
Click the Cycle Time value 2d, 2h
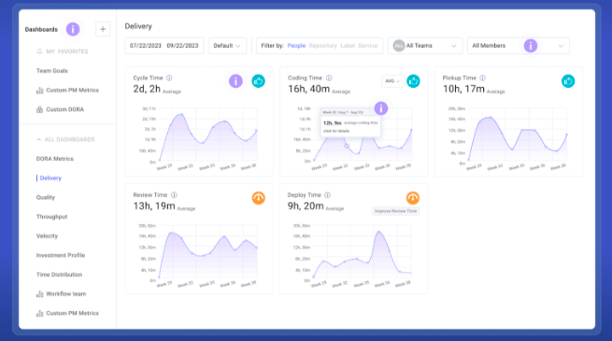[147, 89]
